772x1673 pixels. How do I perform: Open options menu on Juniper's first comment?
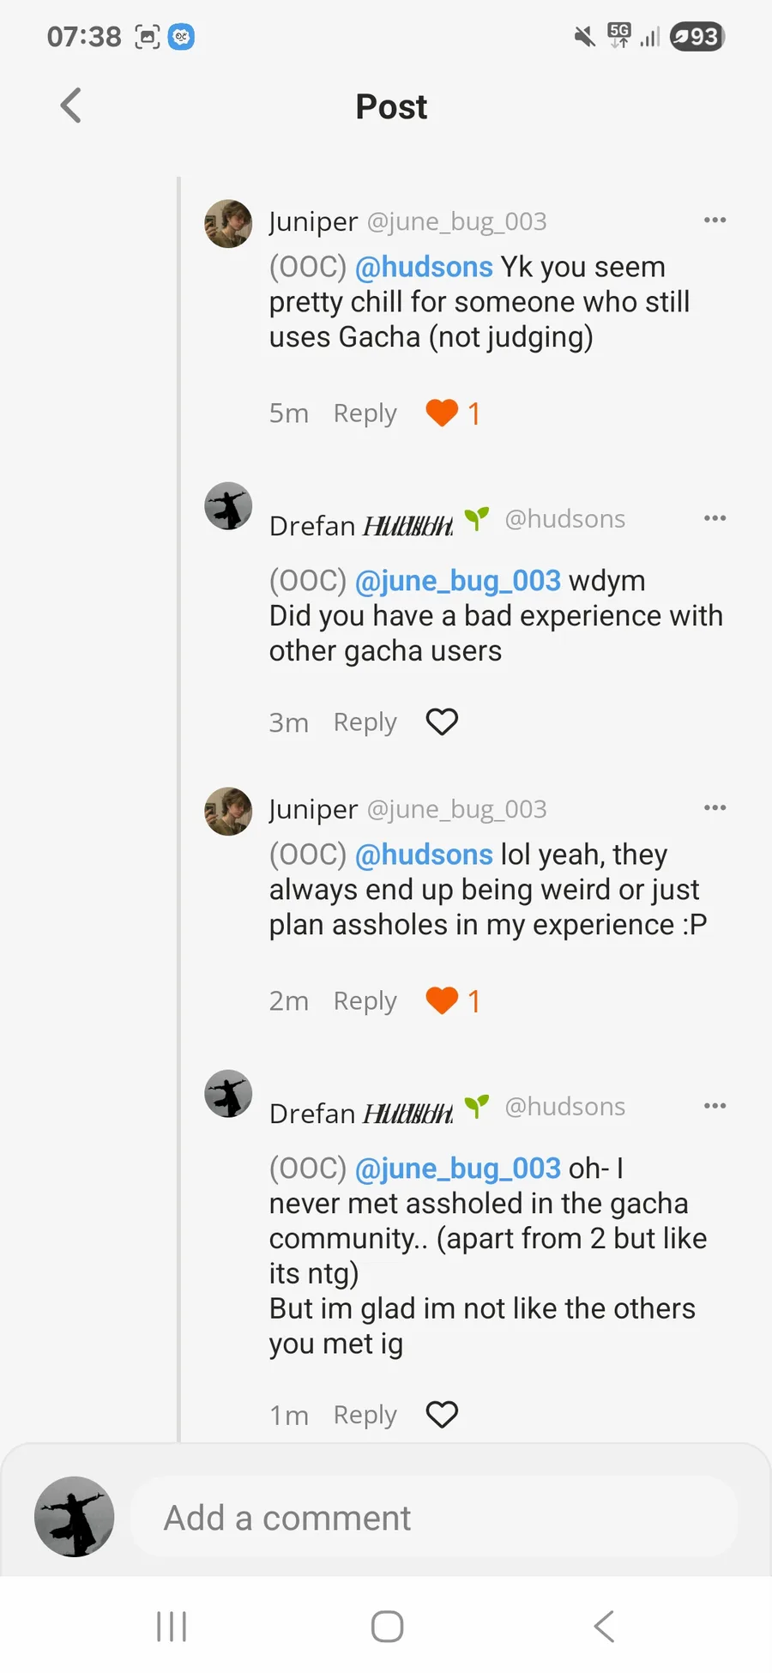pyautogui.click(x=715, y=220)
